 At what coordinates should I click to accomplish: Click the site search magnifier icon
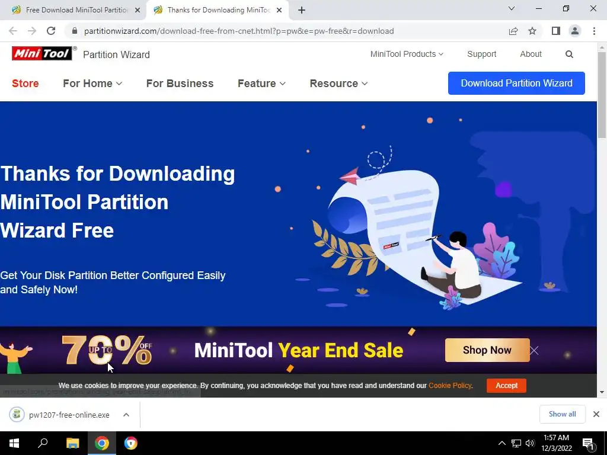click(x=569, y=54)
